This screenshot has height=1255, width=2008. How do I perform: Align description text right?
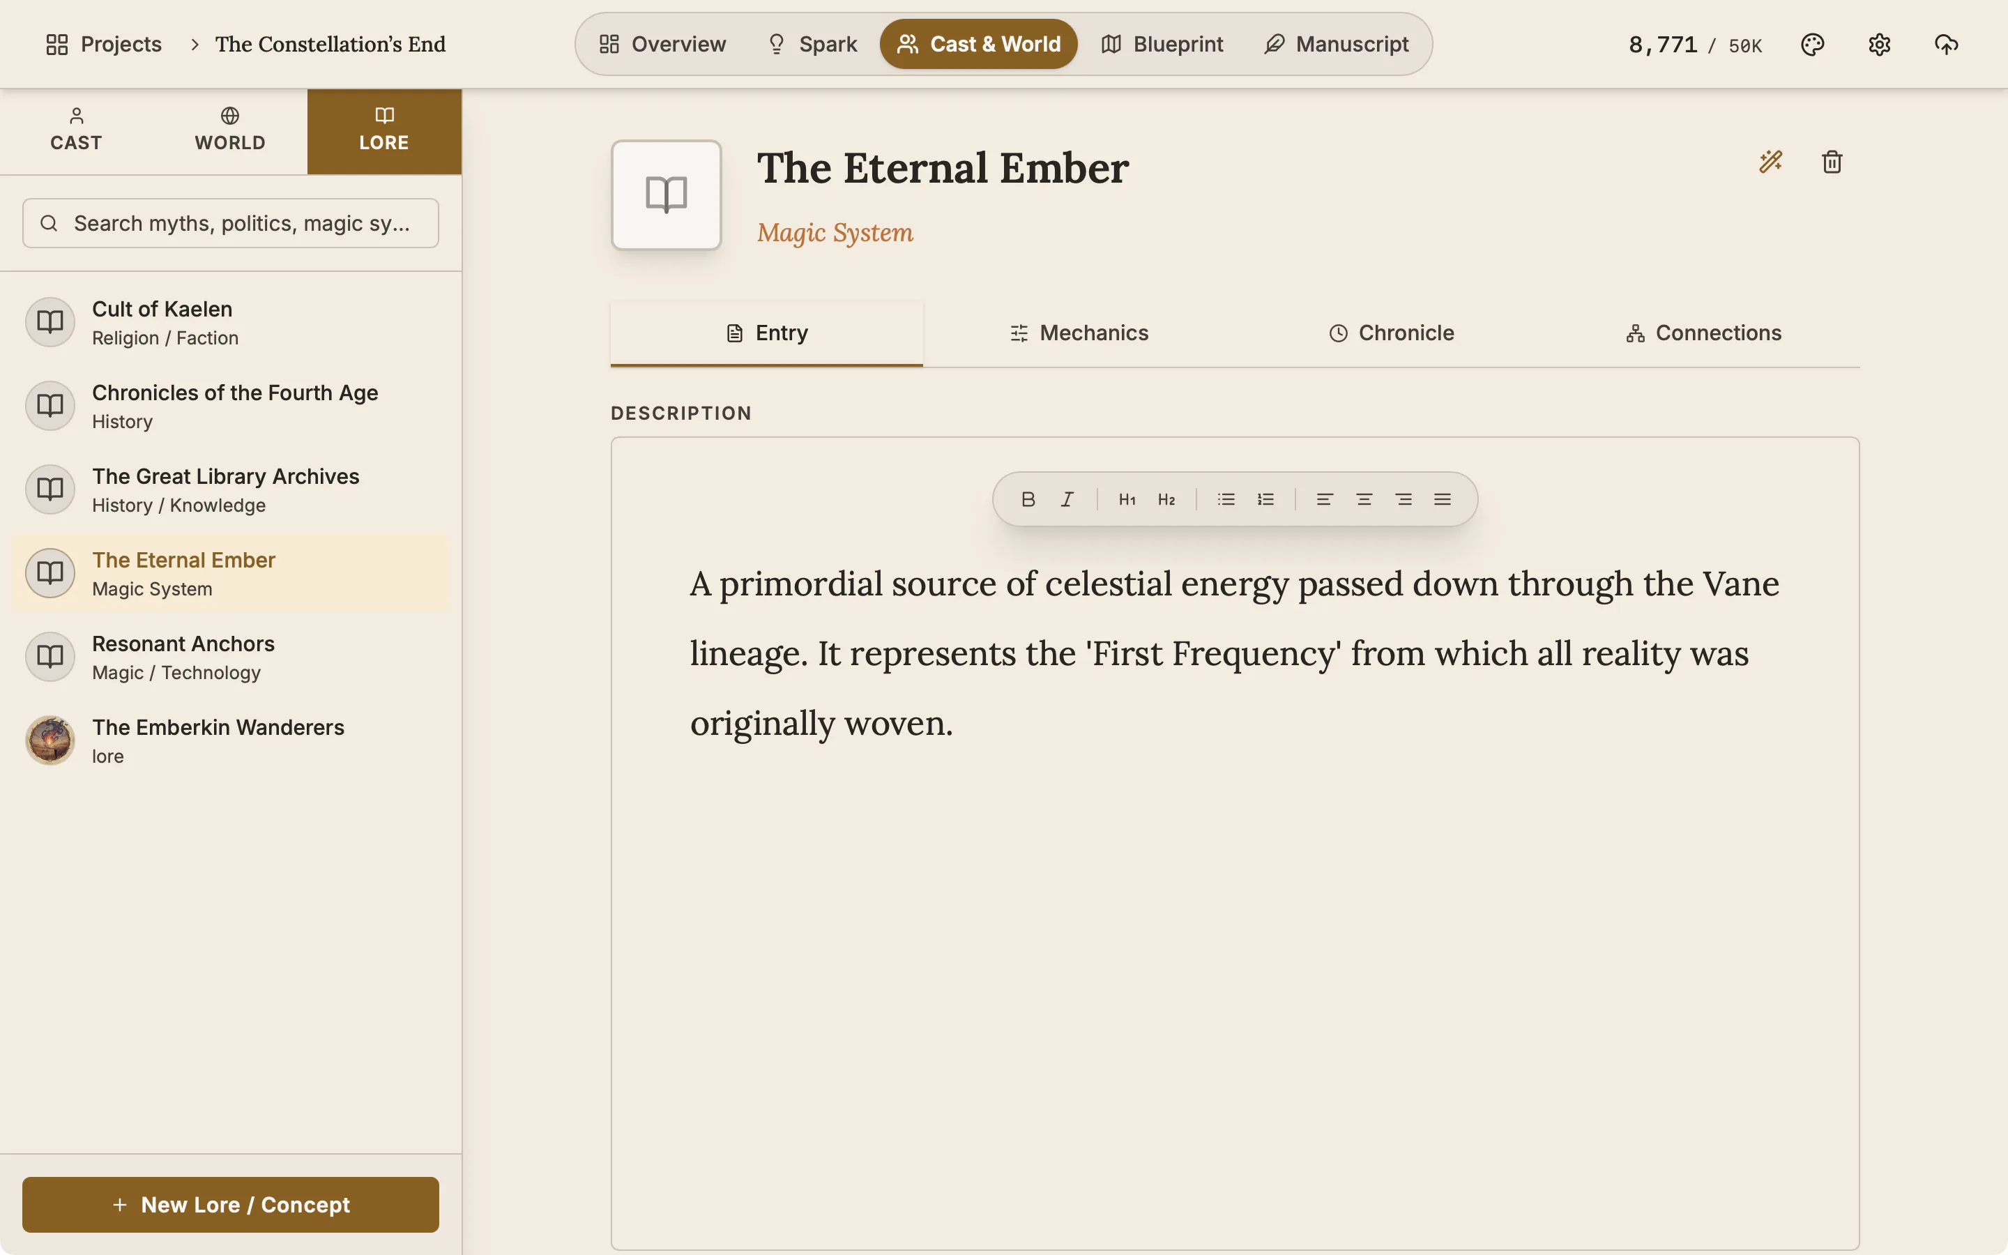tap(1403, 499)
